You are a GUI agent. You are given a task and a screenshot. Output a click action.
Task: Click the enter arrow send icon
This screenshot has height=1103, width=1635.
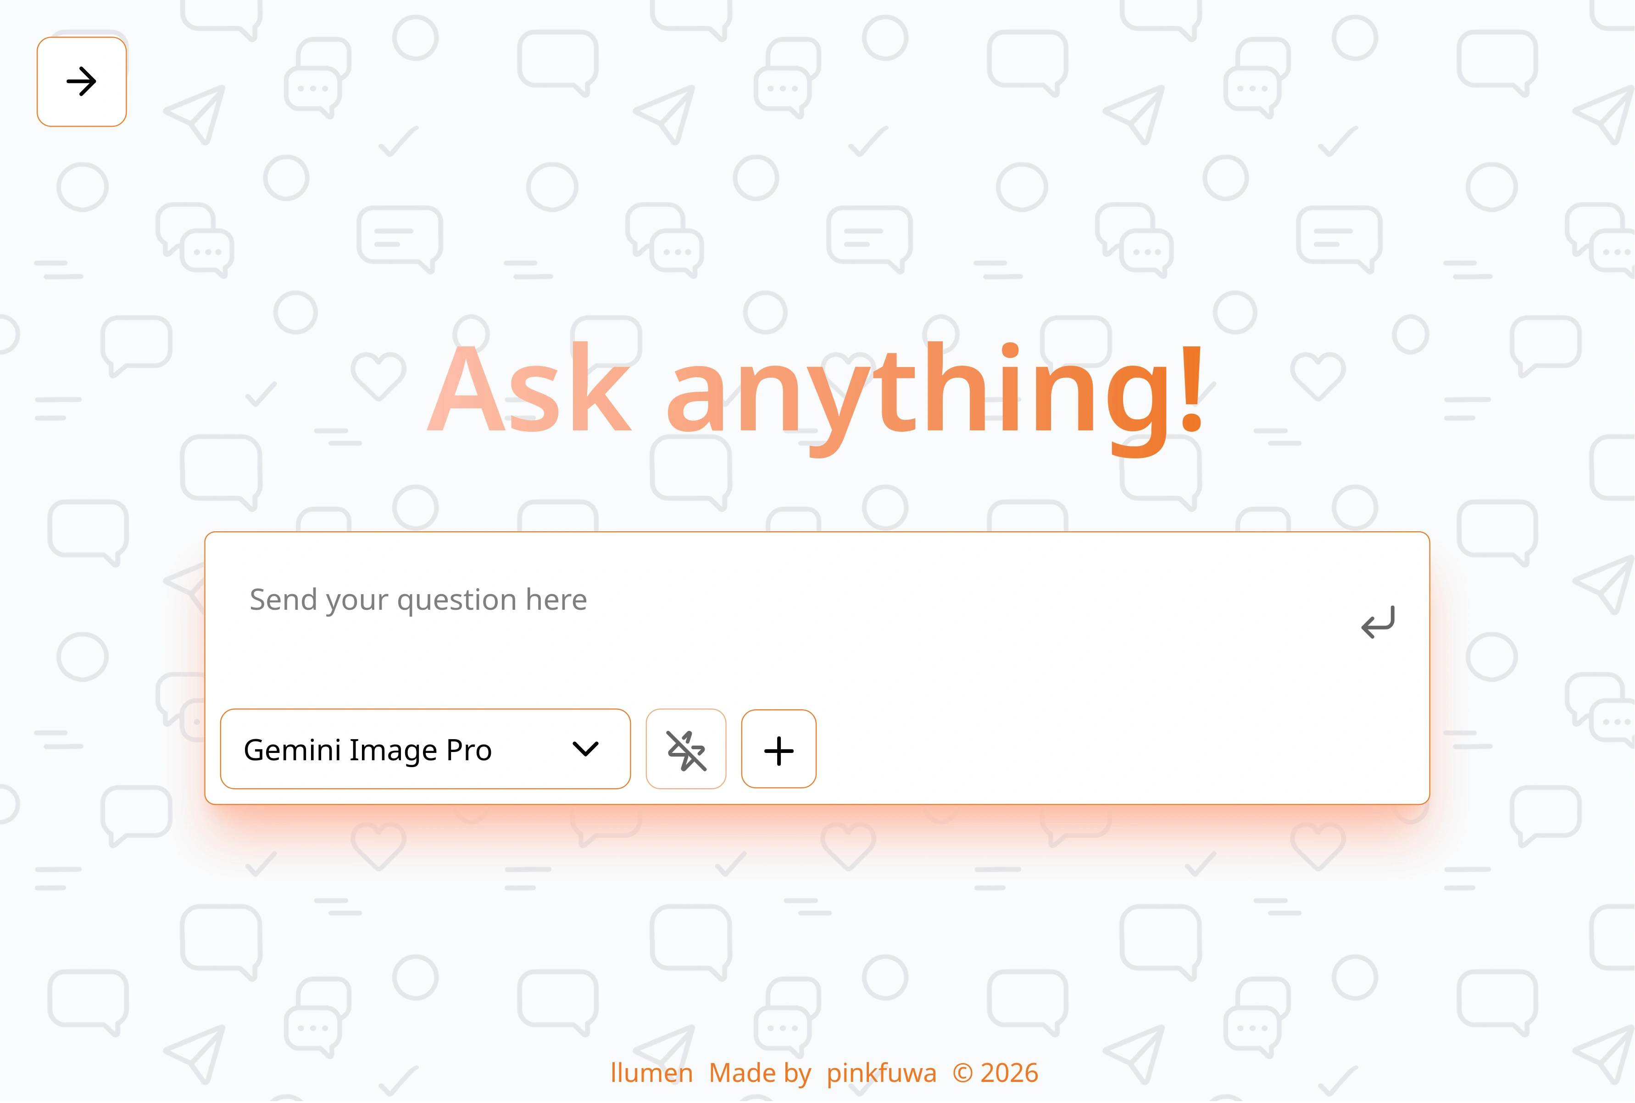1377,622
